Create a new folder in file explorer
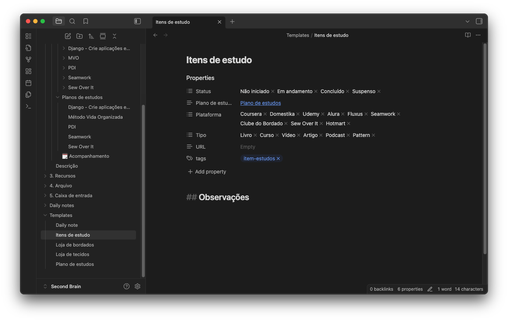 [x=80, y=36]
